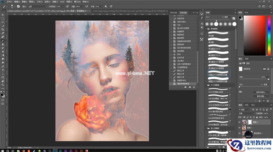273x152 pixels.
Task: Open the opacity 37% dropdown arrow
Action: click(x=63, y=7)
